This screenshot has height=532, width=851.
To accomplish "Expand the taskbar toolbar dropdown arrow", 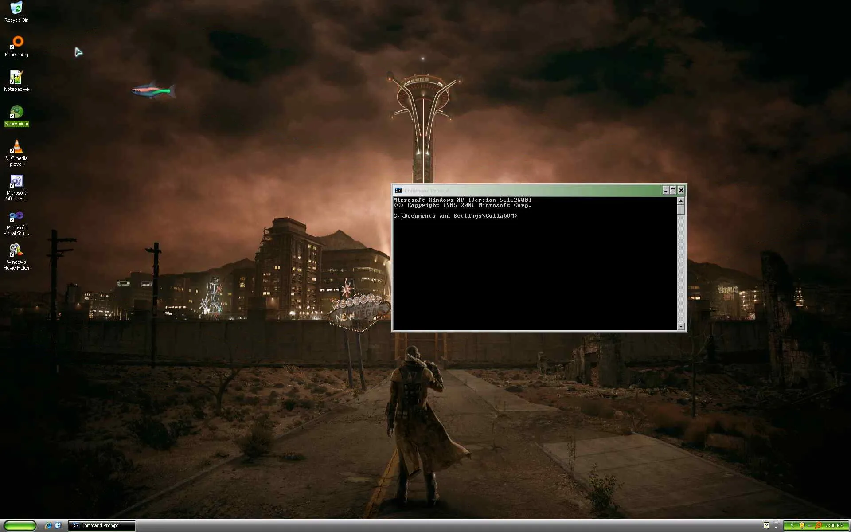I will [x=776, y=528].
